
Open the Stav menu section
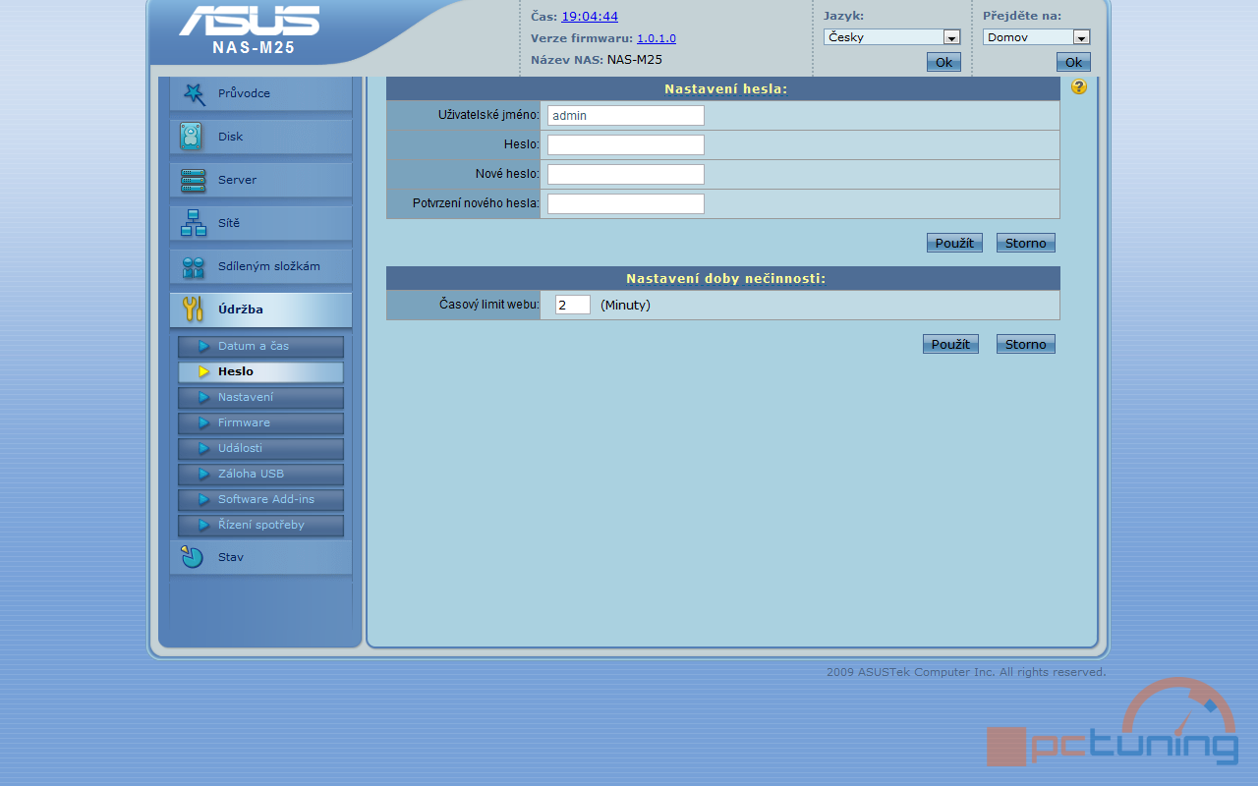click(x=260, y=557)
